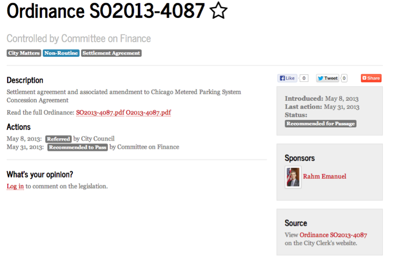Open the SO2013-4087.pdf link
This screenshot has height=262, width=393.
click(x=100, y=113)
